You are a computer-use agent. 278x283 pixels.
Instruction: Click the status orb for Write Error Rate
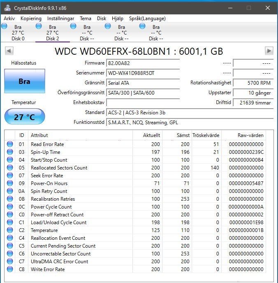[x=10, y=269]
